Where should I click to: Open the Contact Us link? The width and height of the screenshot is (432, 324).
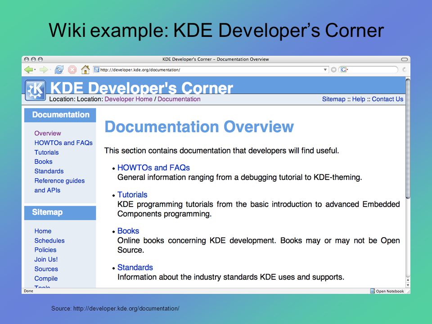coord(387,99)
